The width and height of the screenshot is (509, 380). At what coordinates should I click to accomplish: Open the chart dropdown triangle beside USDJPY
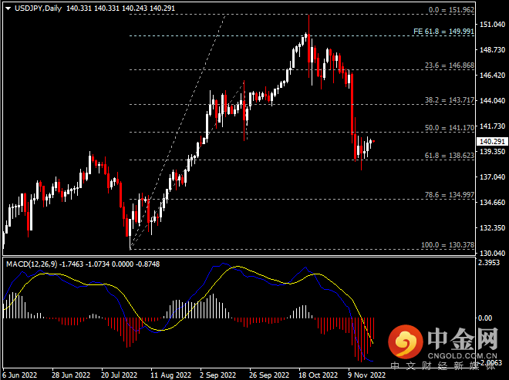[x=8, y=8]
